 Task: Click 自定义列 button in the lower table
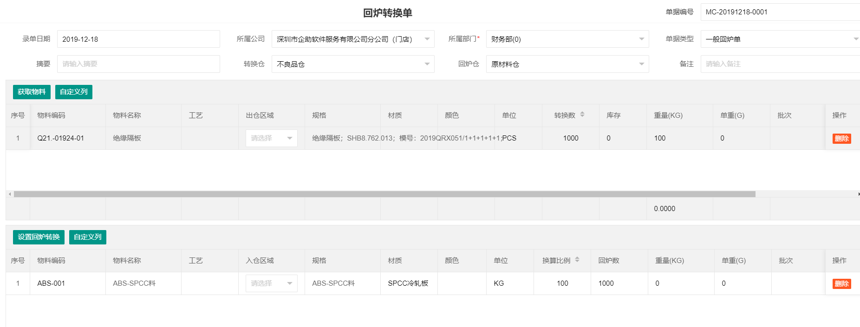coord(87,237)
